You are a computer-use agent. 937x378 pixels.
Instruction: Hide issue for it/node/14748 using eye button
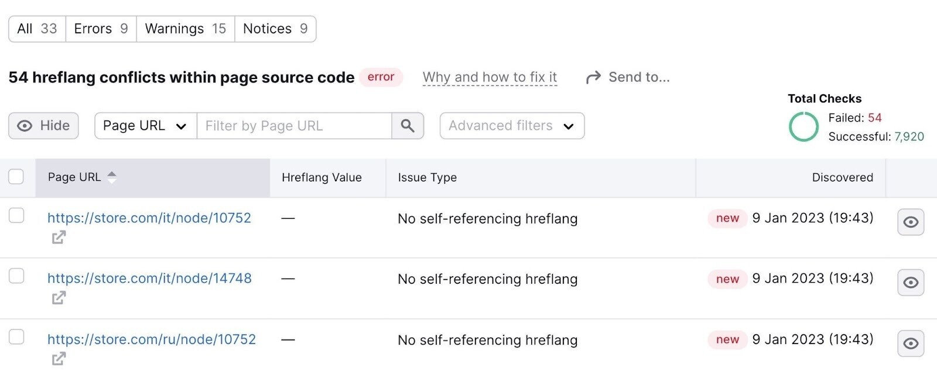click(x=911, y=283)
